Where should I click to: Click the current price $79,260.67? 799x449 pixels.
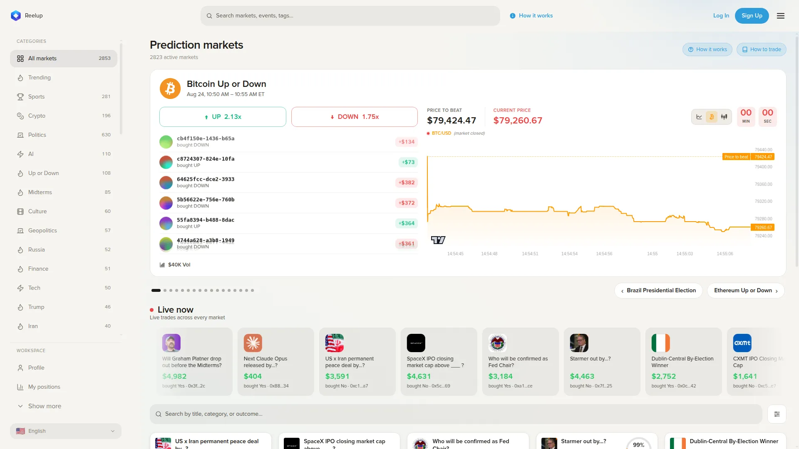coord(518,121)
